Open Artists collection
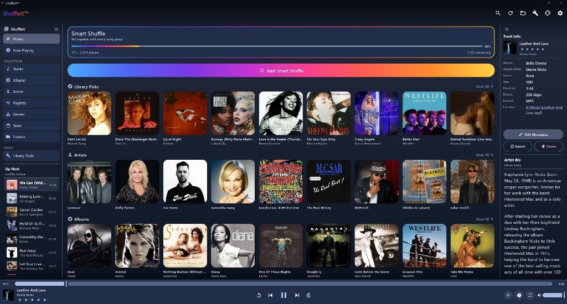Viewport: 567px width, 304px height. click(32, 92)
